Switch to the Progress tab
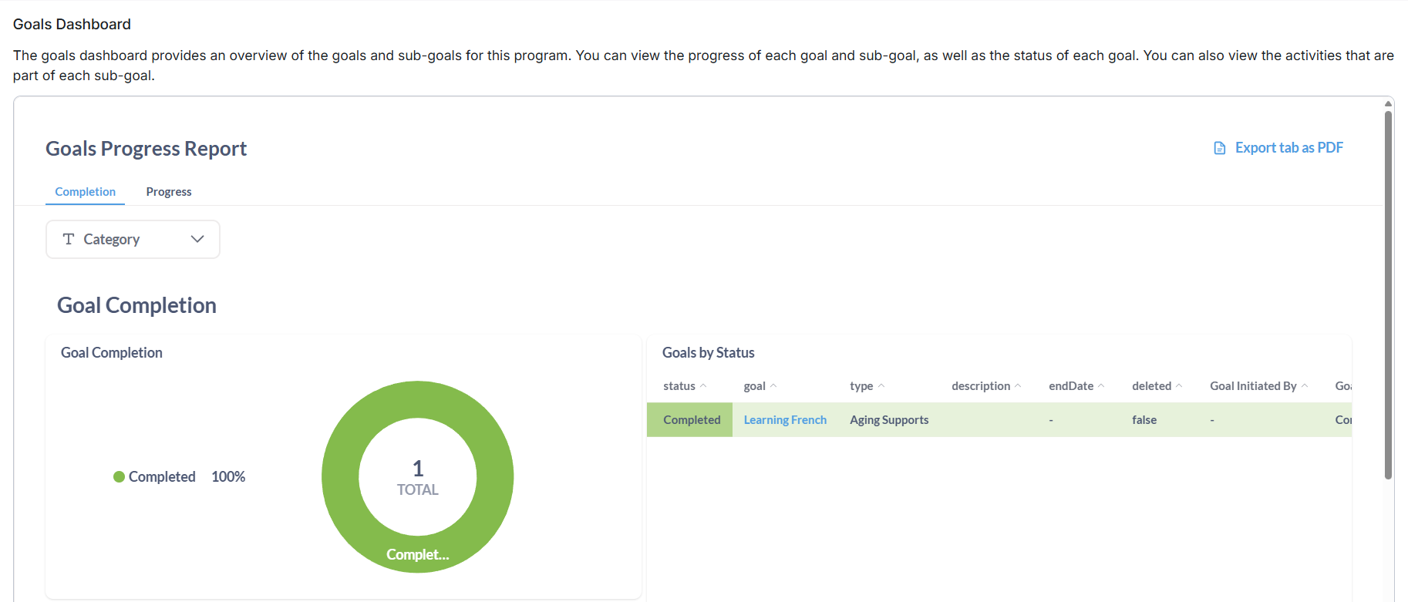The image size is (1408, 602). [x=168, y=191]
